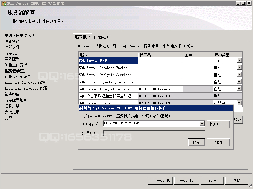Open 帮助 help button
This screenshot has width=253, height=189.
[237, 180]
